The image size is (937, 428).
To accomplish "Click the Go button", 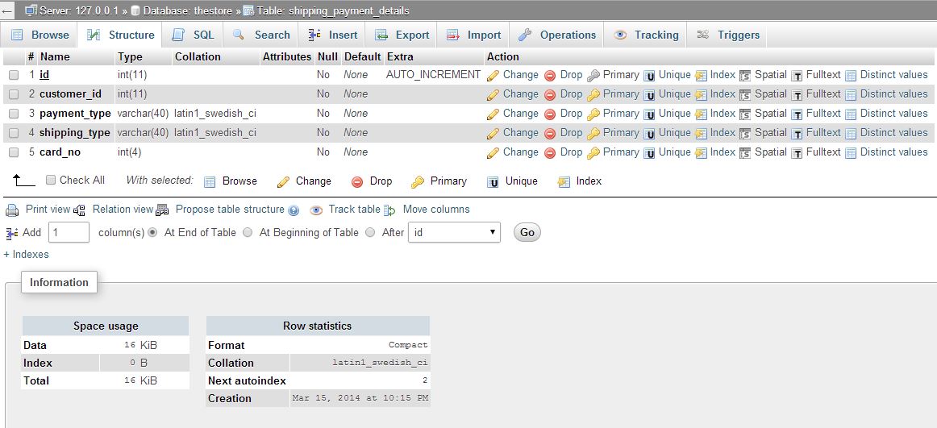I will [x=527, y=232].
